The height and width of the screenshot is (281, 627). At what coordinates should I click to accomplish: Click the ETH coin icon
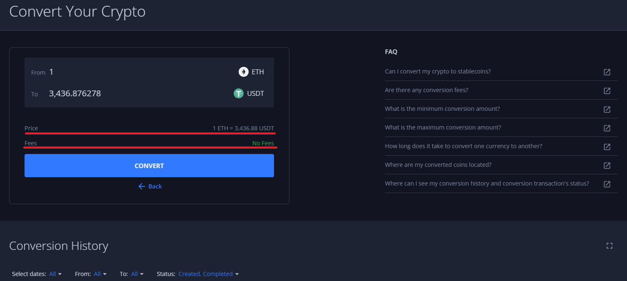tap(243, 72)
